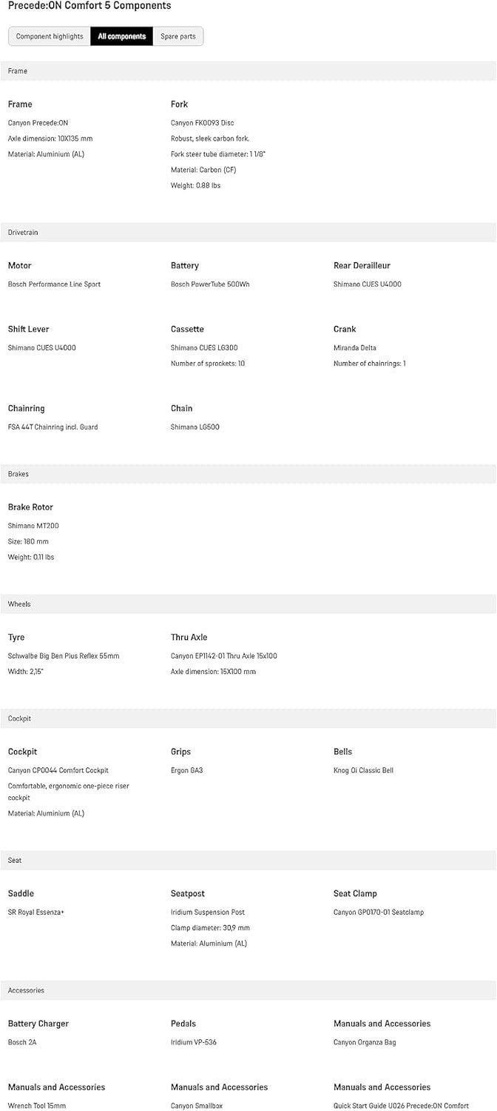The height and width of the screenshot is (1111, 497).
Task: Toggle the Brakes section header bar
Action: click(x=248, y=474)
